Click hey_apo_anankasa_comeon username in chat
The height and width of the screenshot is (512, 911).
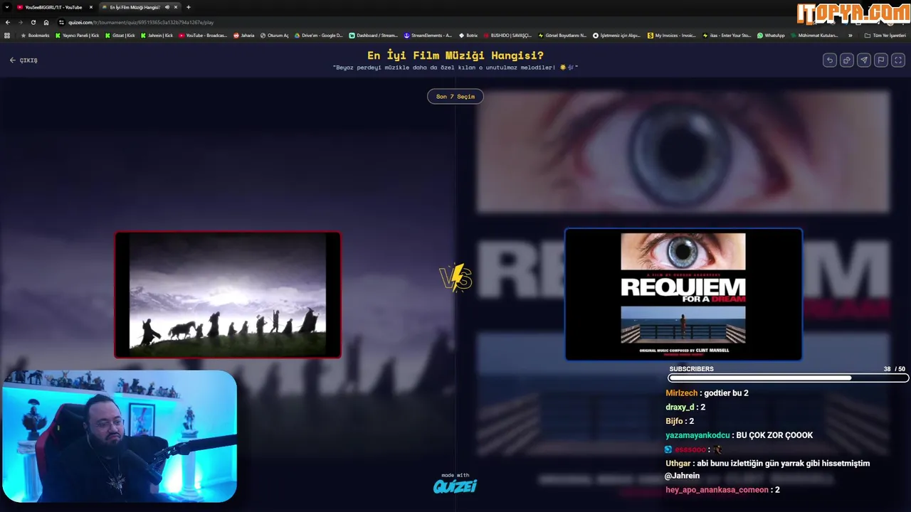pyautogui.click(x=717, y=489)
